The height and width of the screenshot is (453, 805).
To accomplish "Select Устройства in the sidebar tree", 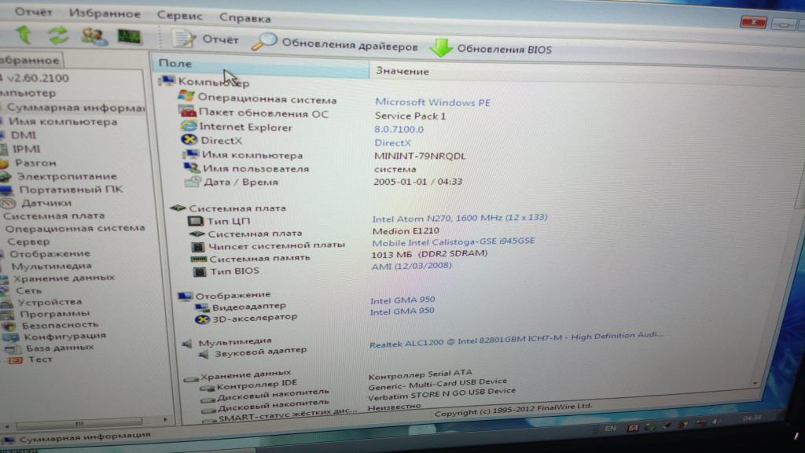I will click(50, 303).
